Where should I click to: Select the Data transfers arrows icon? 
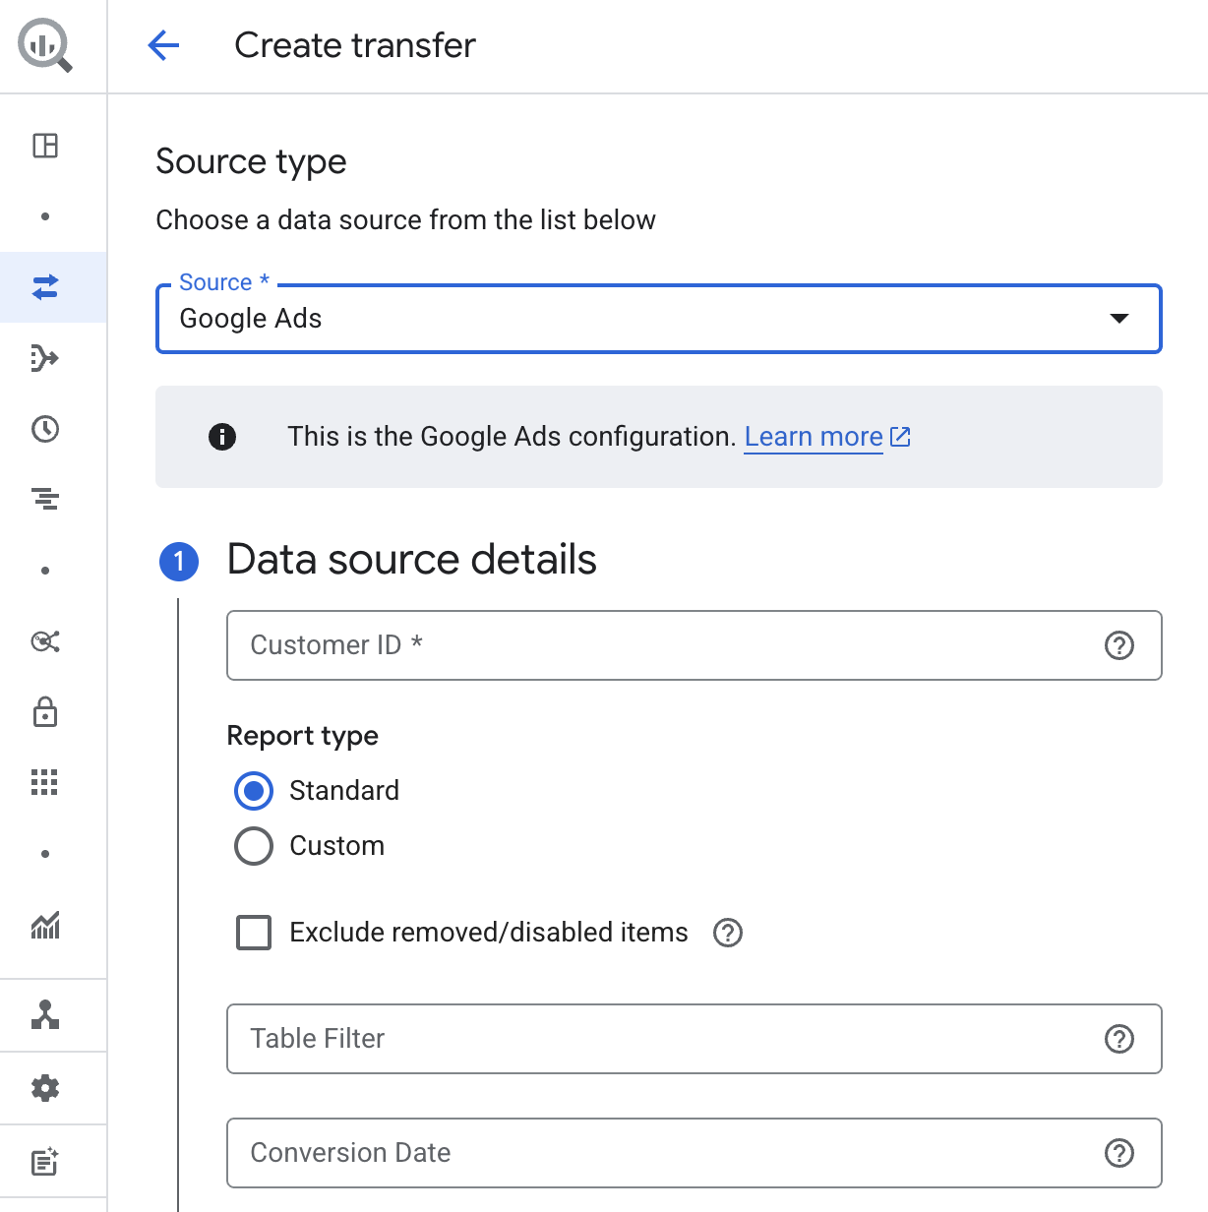45,287
